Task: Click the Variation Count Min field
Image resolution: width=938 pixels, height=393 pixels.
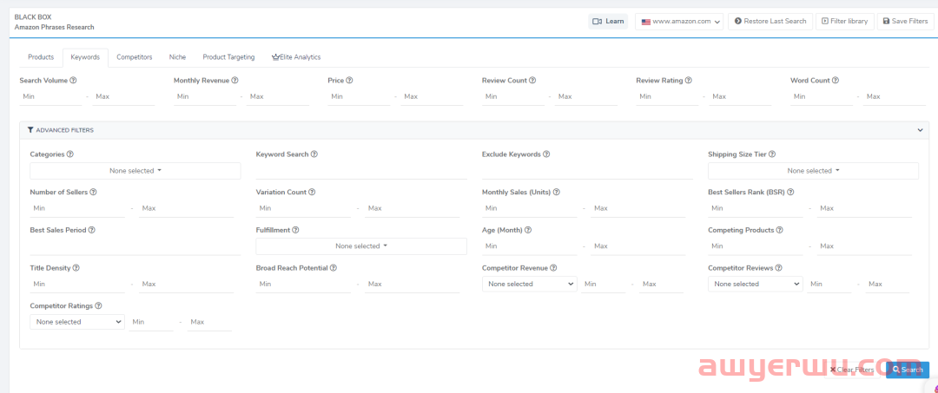Action: [303, 208]
